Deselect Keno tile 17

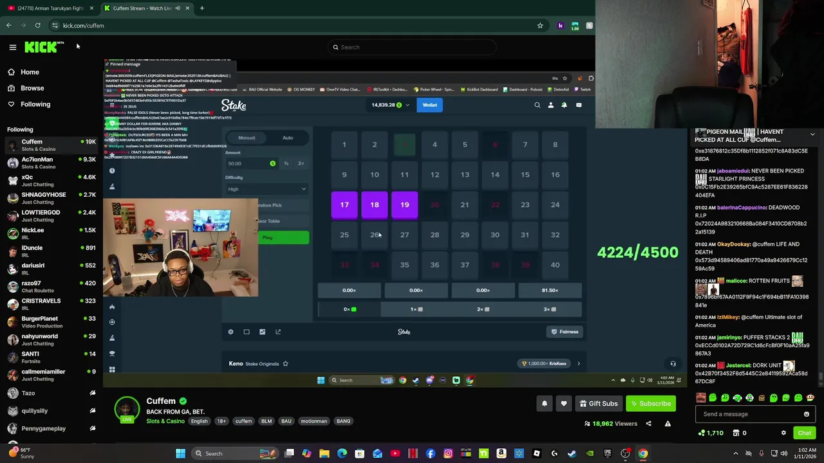click(x=344, y=204)
